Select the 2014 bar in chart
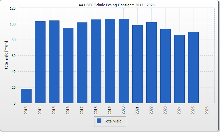 (x=40, y=62)
